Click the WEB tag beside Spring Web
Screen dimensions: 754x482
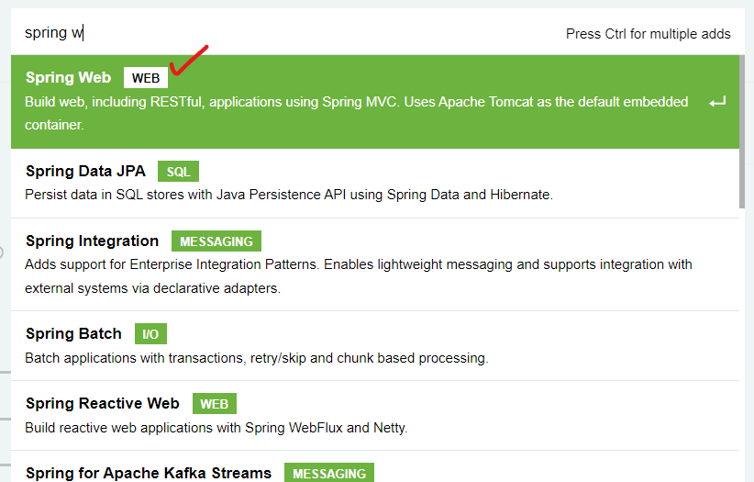(146, 78)
